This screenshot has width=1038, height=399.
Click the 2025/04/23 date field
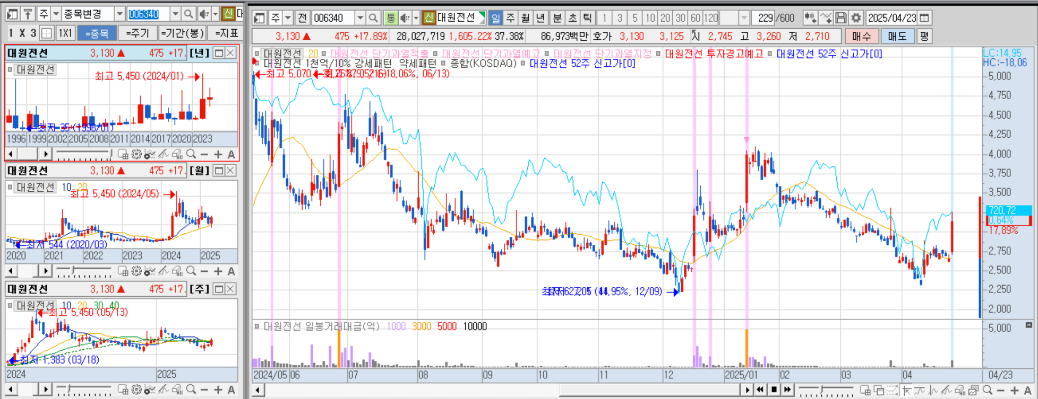click(x=892, y=18)
